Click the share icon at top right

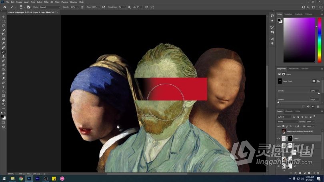click(x=321, y=7)
